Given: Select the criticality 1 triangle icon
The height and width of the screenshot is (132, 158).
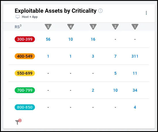Looking at the screenshot, I should 135,27.
